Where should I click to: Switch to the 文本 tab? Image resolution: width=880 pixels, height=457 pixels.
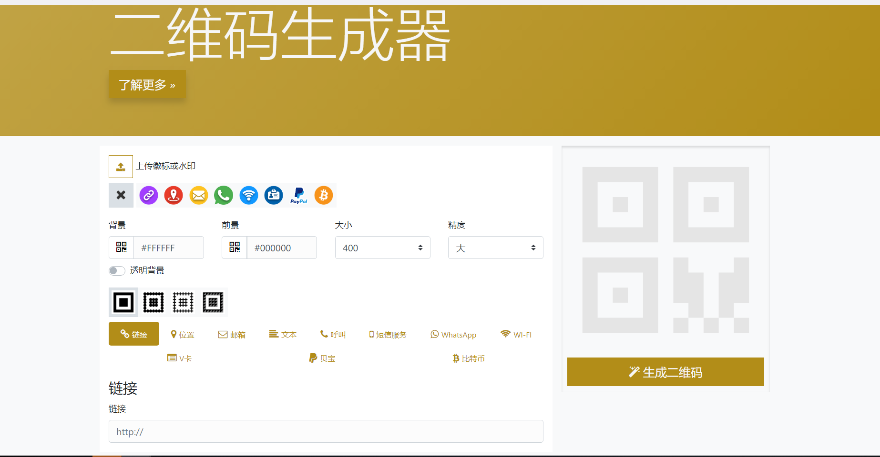tap(282, 334)
